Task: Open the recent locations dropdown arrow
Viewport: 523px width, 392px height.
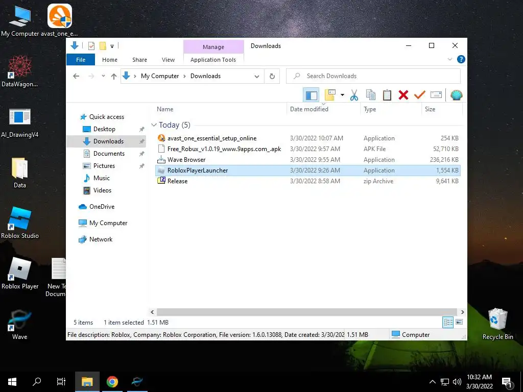Action: 103,76
